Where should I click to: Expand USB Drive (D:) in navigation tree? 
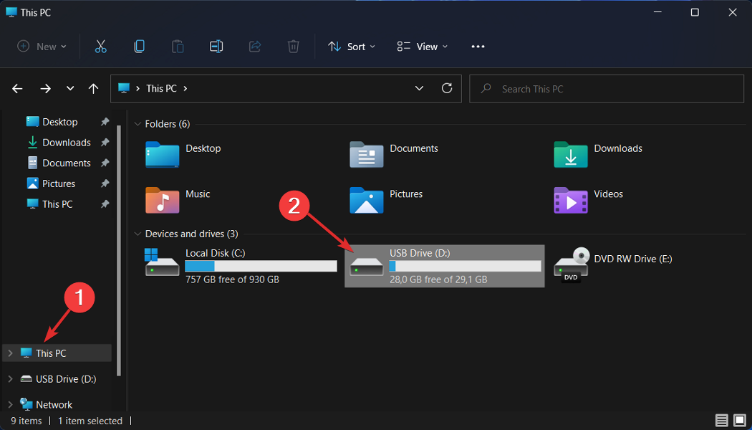10,379
